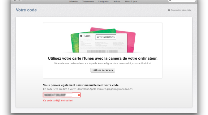Open the Sélection tab
The image size is (208, 115).
tap(74, 2)
